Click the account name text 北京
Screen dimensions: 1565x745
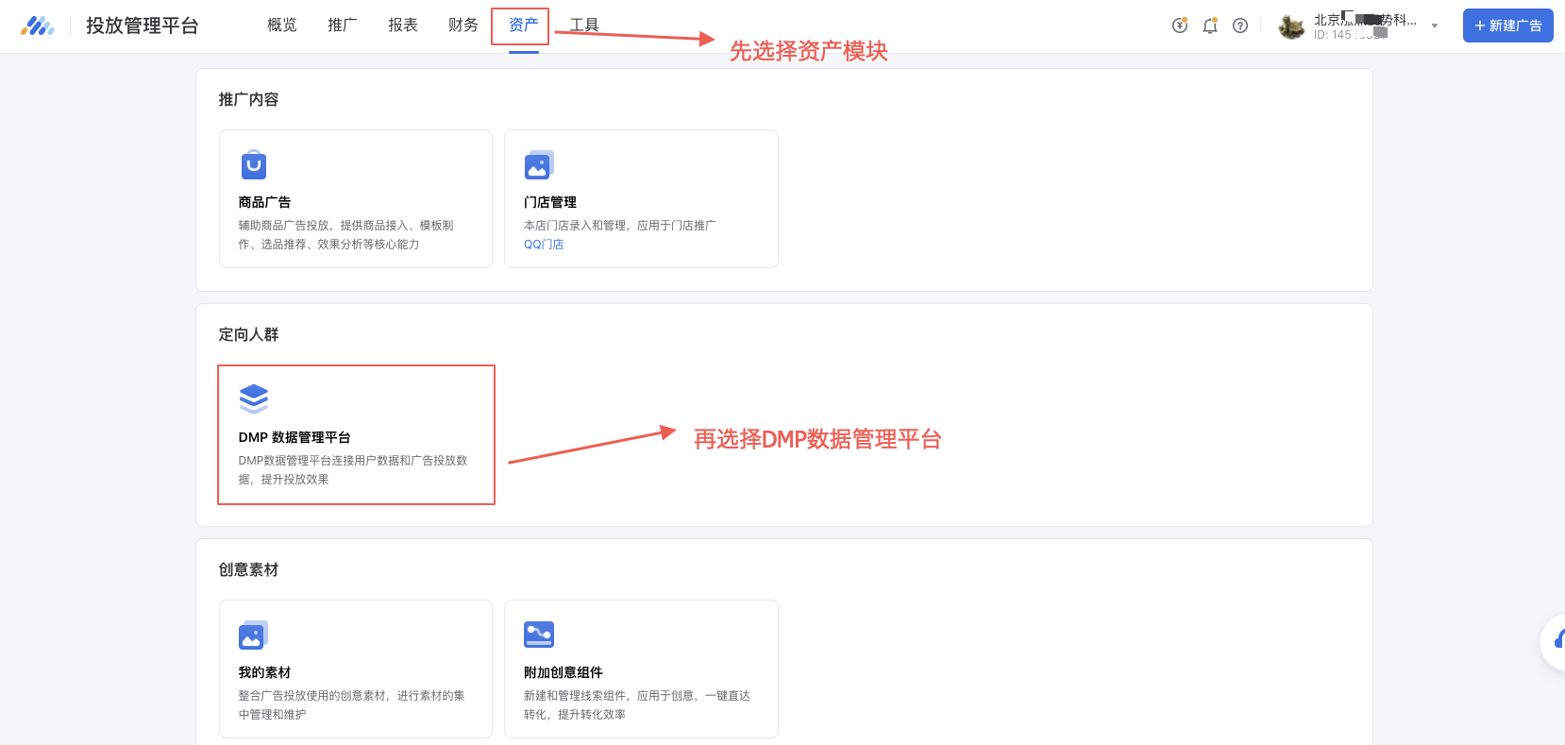pyautogui.click(x=1365, y=20)
